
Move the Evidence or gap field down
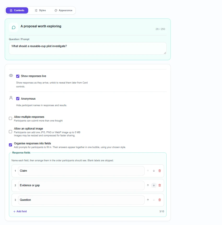(x=154, y=185)
